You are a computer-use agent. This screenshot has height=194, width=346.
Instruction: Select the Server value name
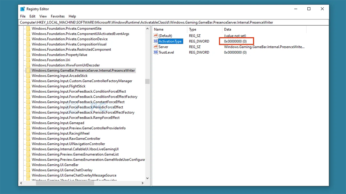163,47
